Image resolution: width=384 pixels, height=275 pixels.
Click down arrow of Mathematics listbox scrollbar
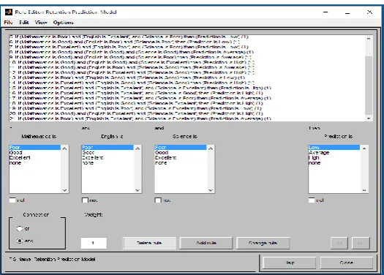tap(64, 190)
